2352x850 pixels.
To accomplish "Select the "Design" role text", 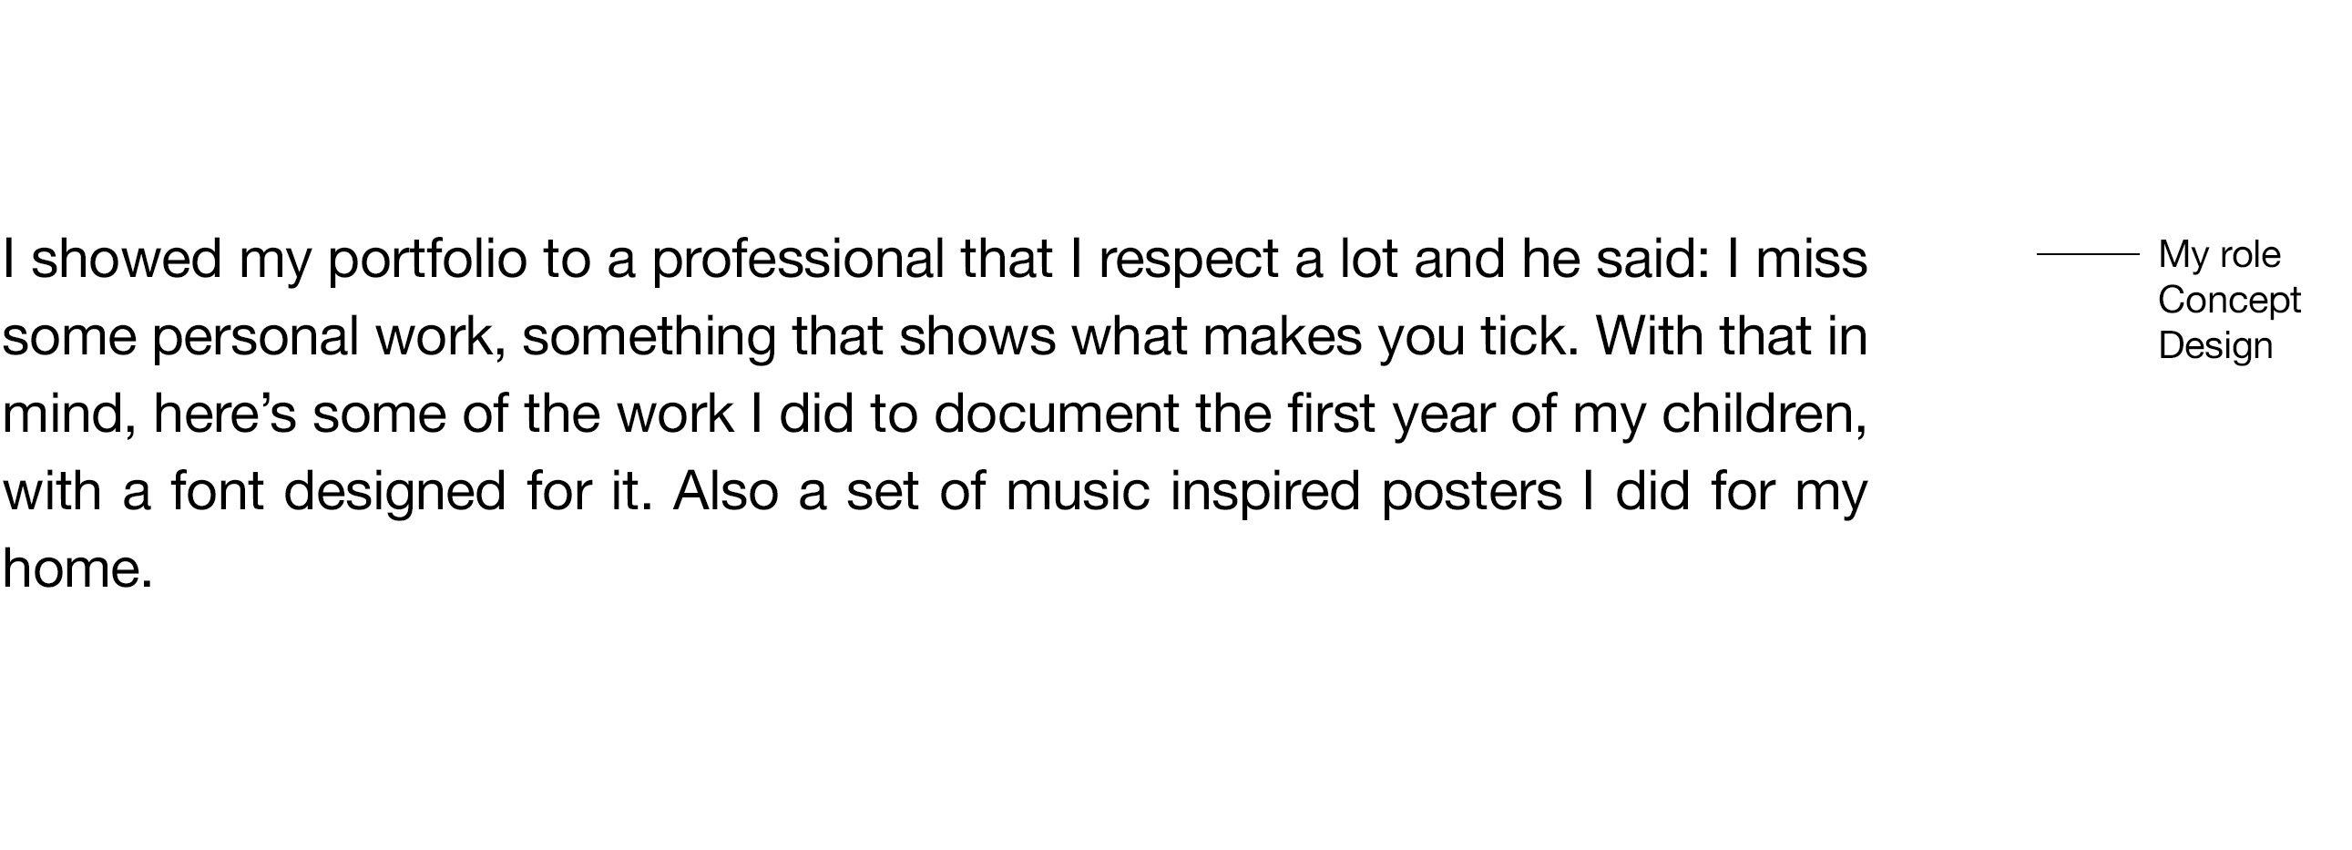I will [2215, 347].
